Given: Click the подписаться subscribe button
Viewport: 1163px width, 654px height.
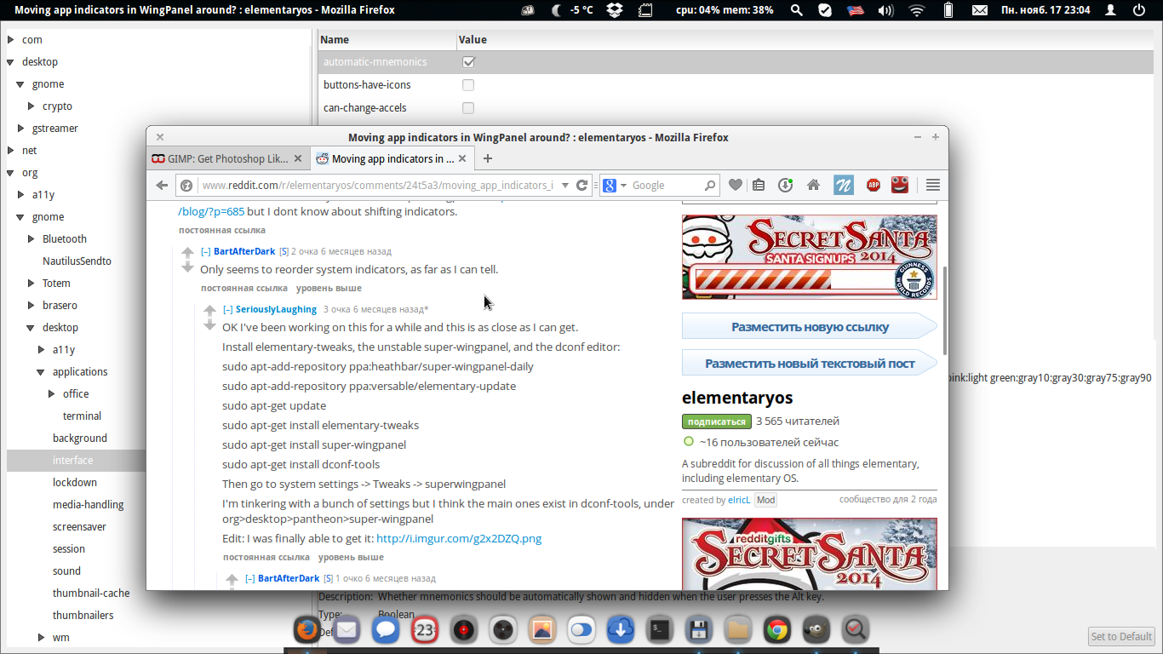Looking at the screenshot, I should pos(716,422).
